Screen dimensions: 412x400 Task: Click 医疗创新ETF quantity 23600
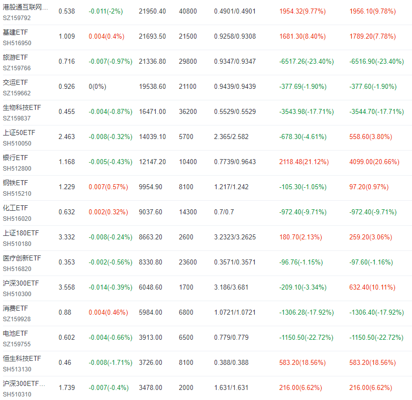pyautogui.click(x=188, y=262)
